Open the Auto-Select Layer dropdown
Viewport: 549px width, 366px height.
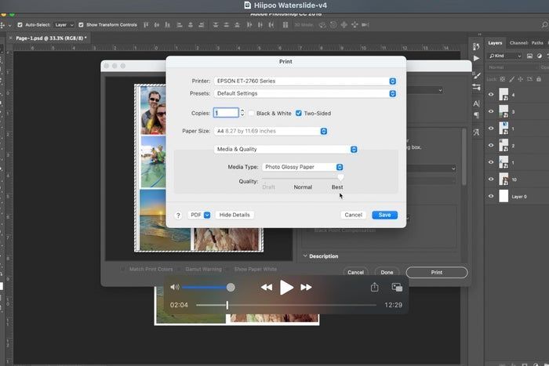pyautogui.click(x=64, y=25)
